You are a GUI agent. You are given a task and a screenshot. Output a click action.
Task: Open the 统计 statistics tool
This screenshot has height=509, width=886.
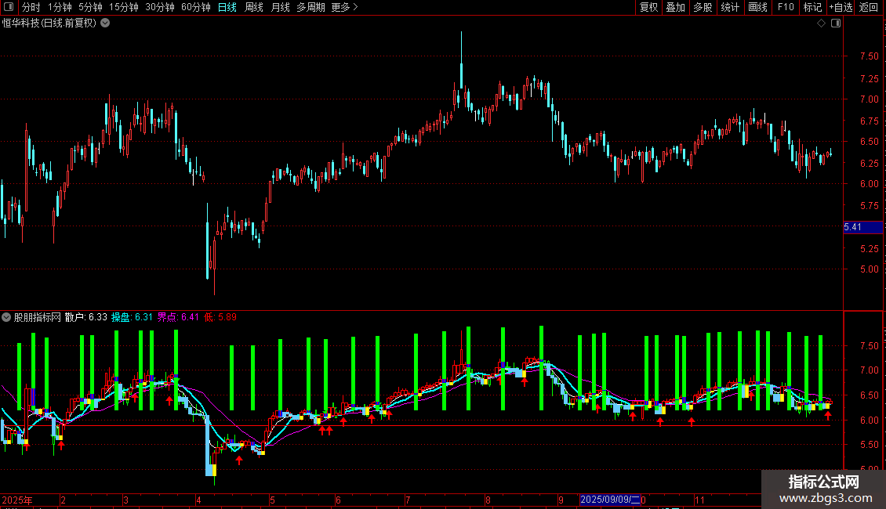730,7
